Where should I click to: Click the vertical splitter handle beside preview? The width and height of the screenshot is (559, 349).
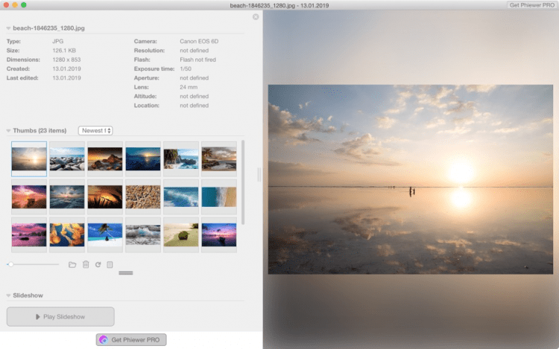pyautogui.click(x=259, y=174)
